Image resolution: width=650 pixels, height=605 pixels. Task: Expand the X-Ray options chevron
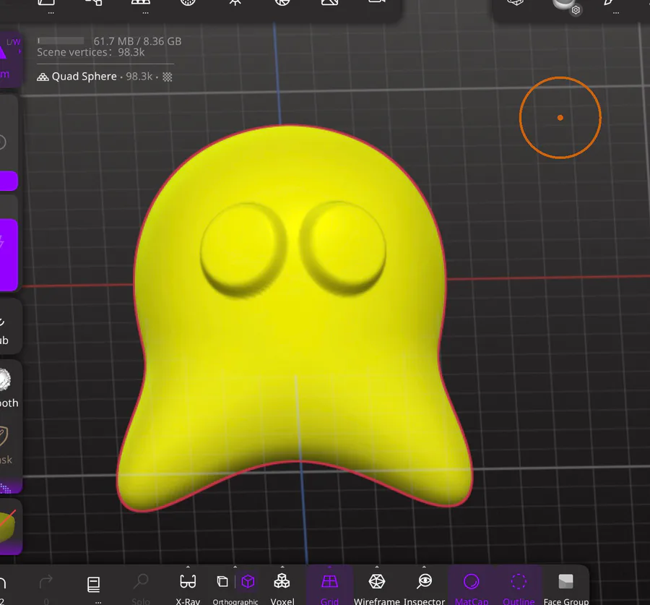click(x=188, y=567)
